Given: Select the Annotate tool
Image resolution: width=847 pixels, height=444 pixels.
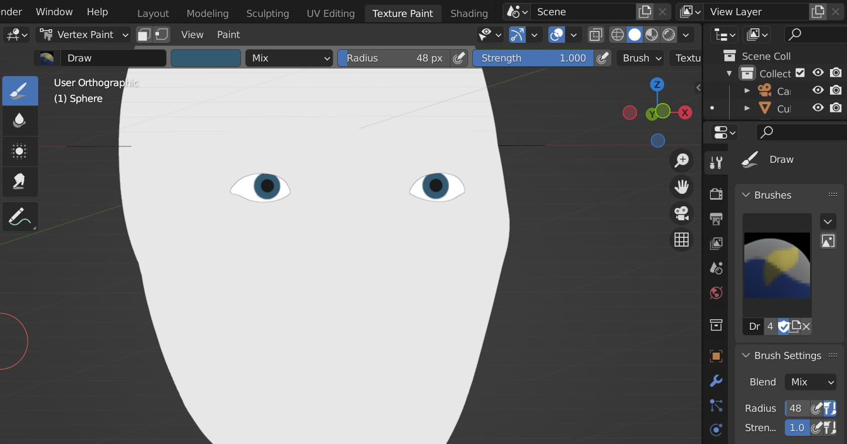Looking at the screenshot, I should coord(19,217).
